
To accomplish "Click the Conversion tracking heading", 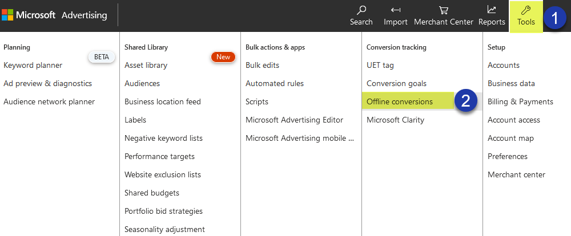I will (397, 47).
